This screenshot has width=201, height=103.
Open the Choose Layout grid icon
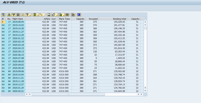[x=67, y=15]
